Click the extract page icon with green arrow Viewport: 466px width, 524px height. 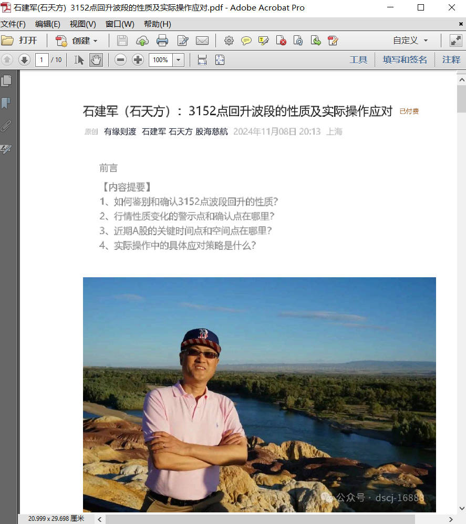point(316,41)
